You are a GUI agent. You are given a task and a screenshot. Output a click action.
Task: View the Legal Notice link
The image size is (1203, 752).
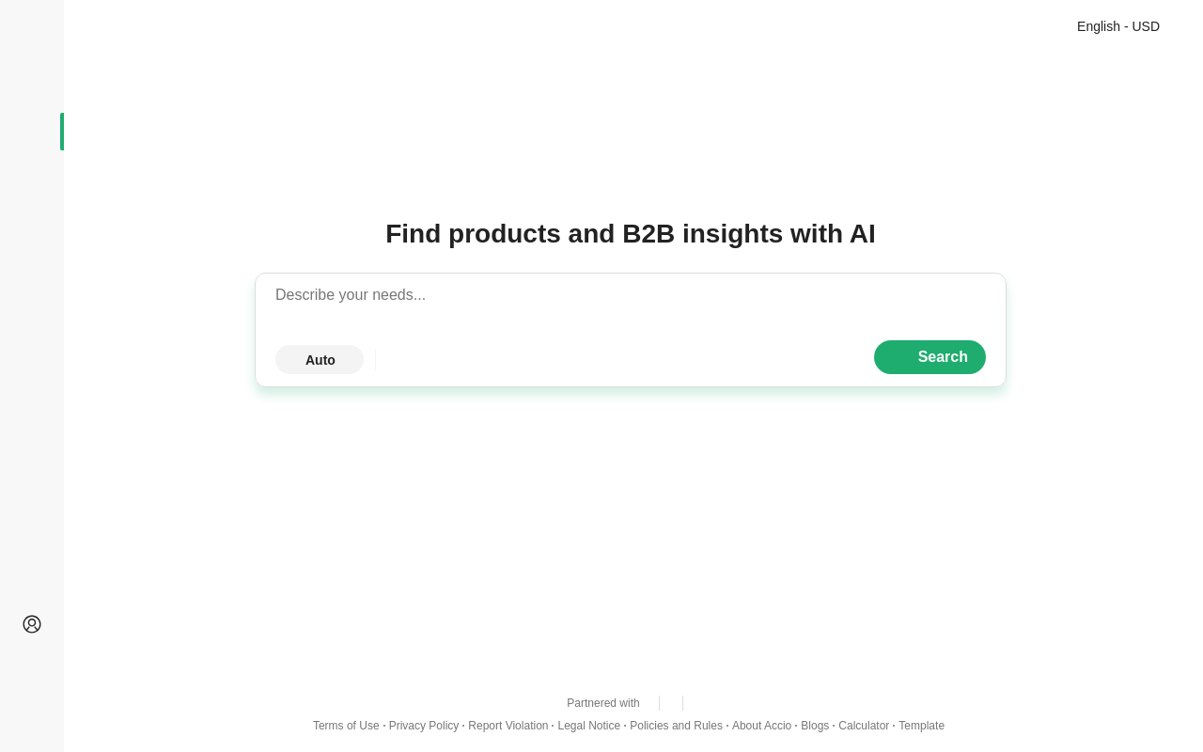pyautogui.click(x=588, y=726)
